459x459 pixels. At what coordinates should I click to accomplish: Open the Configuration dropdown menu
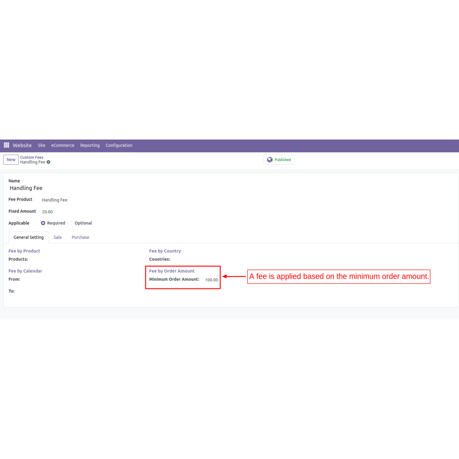coord(119,146)
